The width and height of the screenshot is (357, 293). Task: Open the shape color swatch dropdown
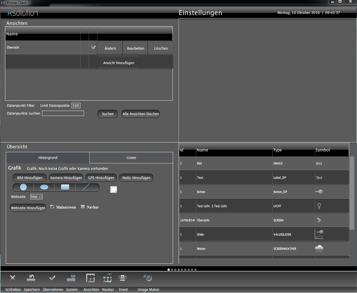point(114,189)
